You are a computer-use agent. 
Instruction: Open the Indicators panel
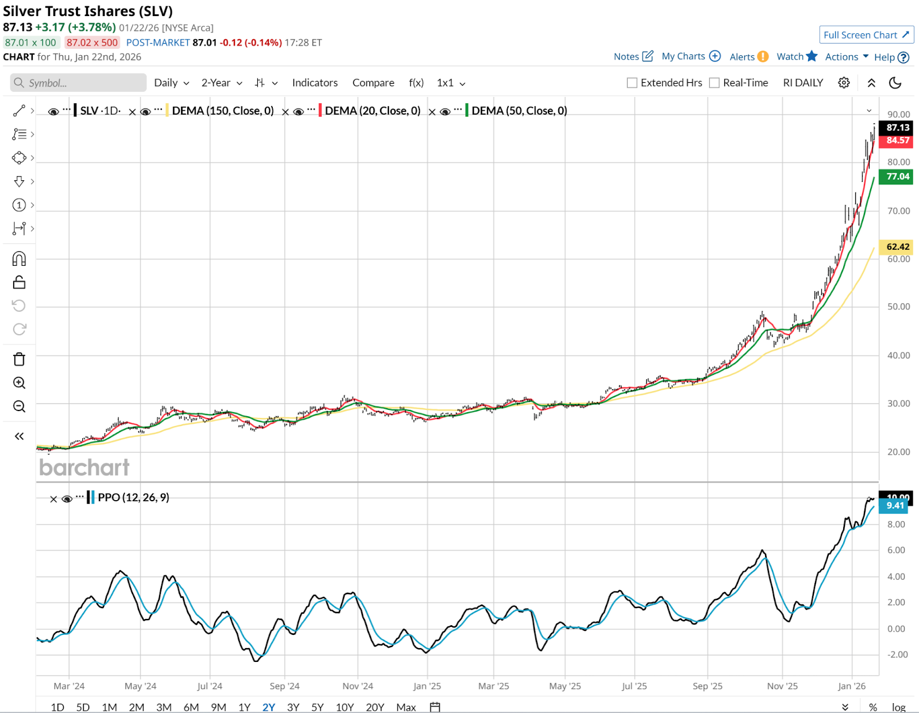pyautogui.click(x=315, y=83)
